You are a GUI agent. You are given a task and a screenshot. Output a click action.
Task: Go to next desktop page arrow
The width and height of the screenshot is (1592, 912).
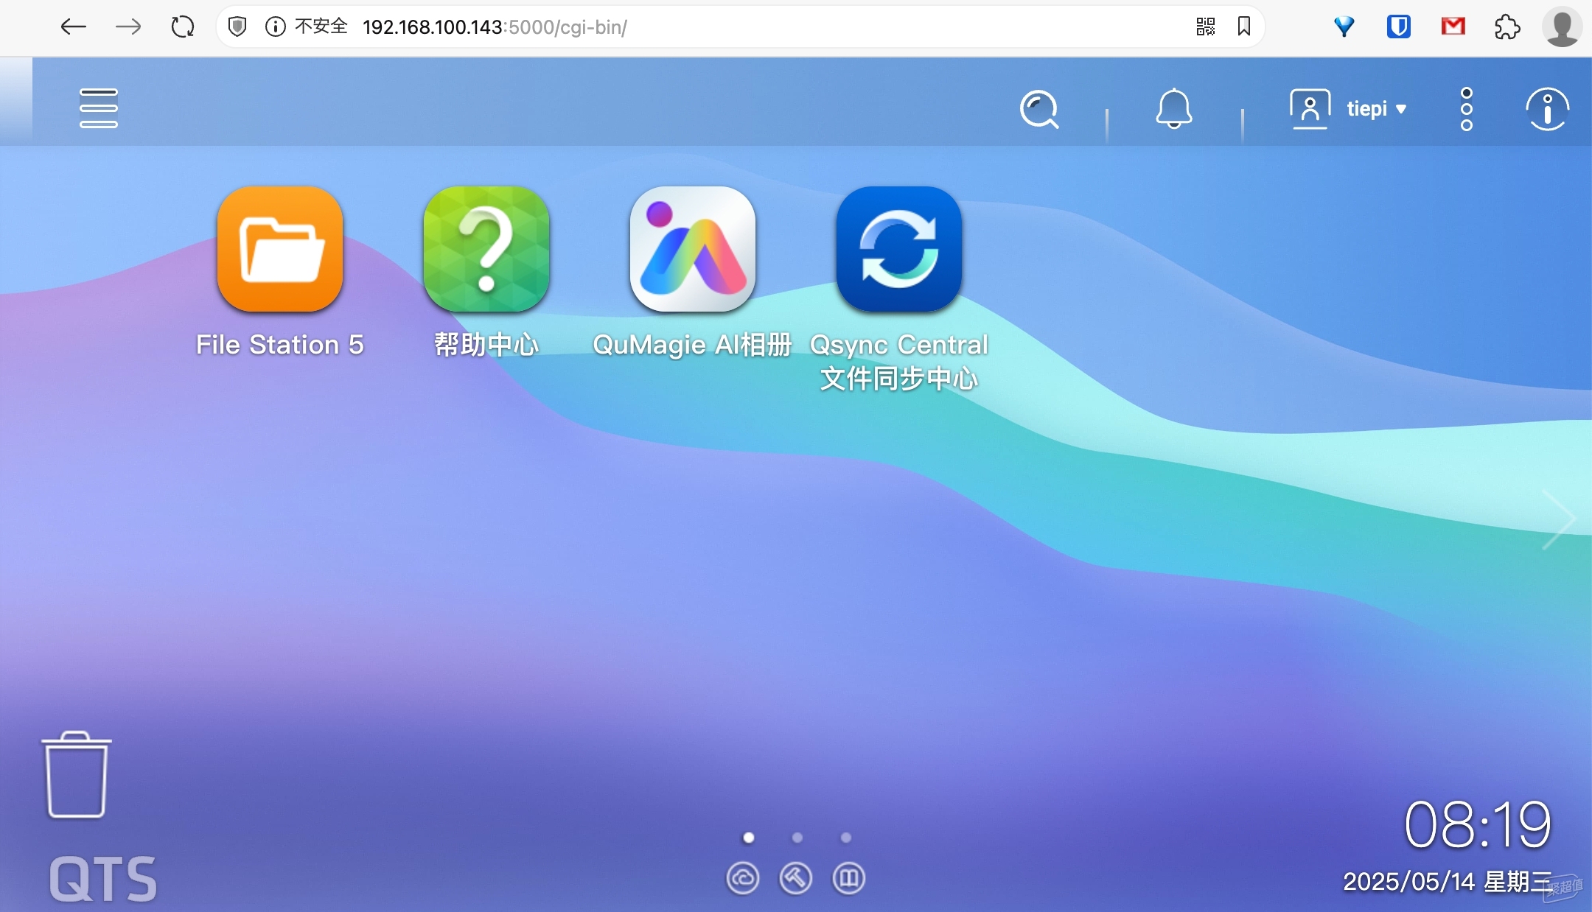click(x=1560, y=519)
